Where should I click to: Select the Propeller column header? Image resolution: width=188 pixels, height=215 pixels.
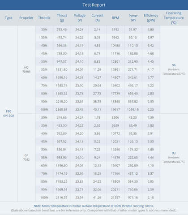[x=26, y=18]
